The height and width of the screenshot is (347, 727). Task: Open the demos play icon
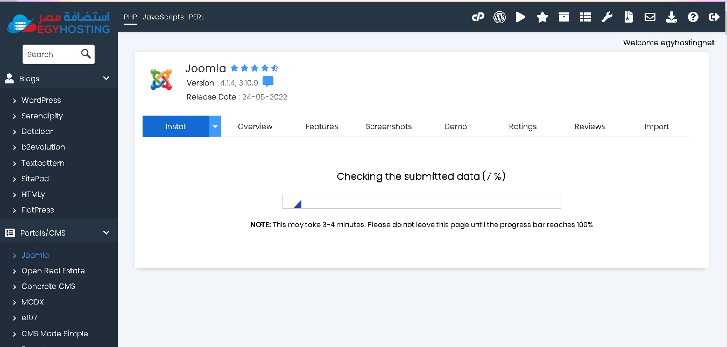click(520, 17)
